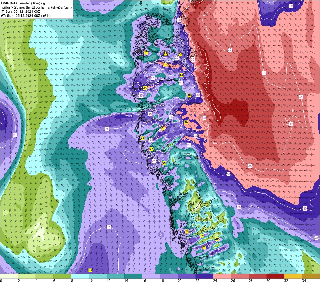Screen dimensions: 320x283
Task: Click the legend scale number 6
Action: tap(54, 281)
